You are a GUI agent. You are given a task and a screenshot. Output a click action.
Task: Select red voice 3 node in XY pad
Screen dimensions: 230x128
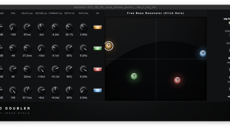pos(177,80)
